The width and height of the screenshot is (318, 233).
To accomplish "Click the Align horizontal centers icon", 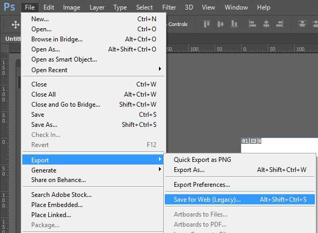I will [266, 24].
